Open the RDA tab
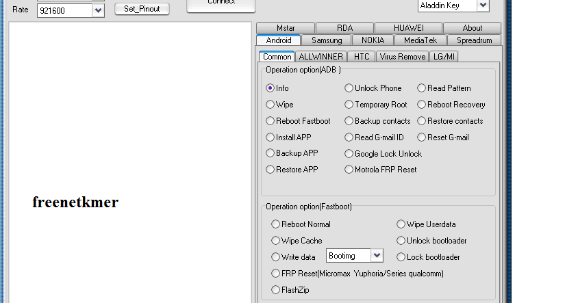 tap(345, 28)
